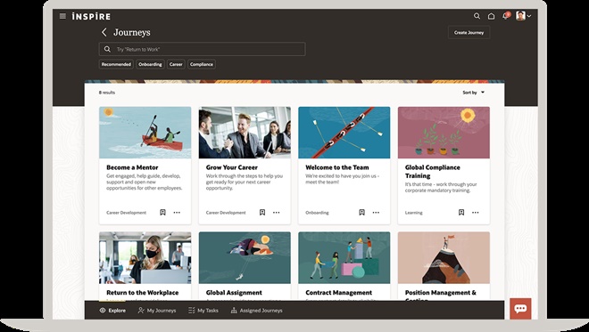Screen dimensions: 589x332
Task: Open the orange chat bubble icon
Action: coord(520,308)
